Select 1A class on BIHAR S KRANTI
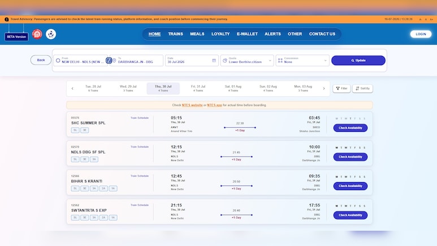The width and height of the screenshot is (437, 246). pyautogui.click(x=113, y=188)
